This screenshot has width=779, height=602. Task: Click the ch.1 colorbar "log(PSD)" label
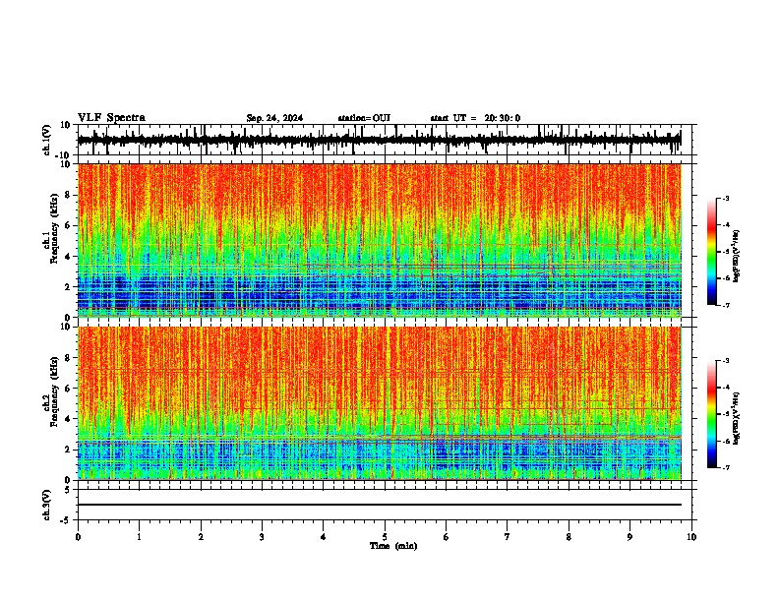coord(736,257)
